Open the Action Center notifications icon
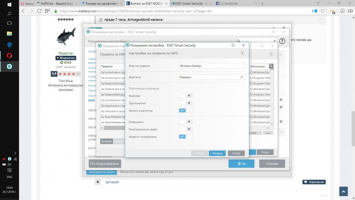Screen dimensions: 355x200 tap(9, 170)
